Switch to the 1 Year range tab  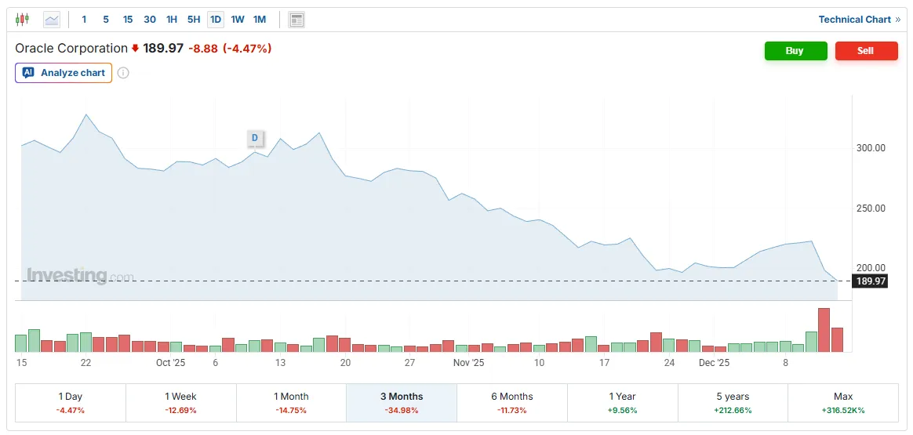tap(622, 403)
